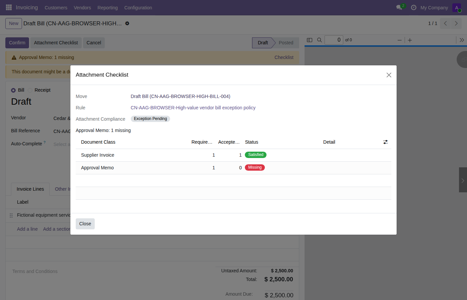Click the PDF page number field

(334, 40)
